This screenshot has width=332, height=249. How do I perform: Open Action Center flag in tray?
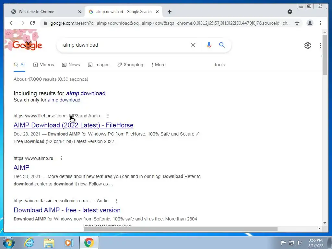tap(283, 243)
